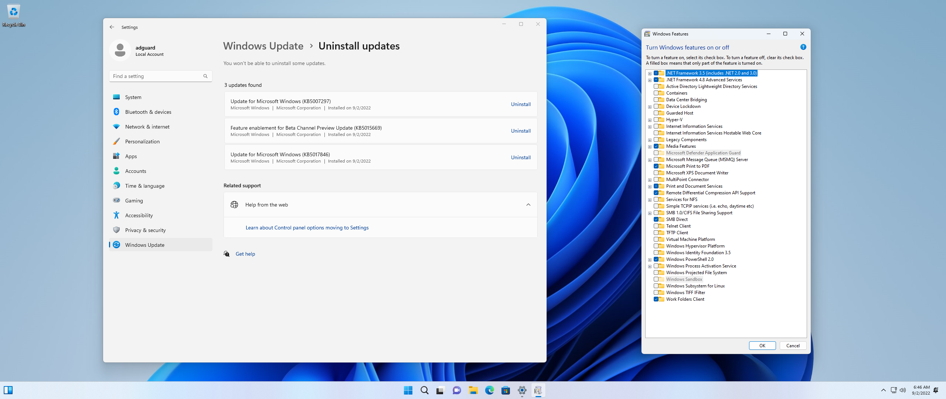This screenshot has height=399, width=946.
Task: Uninstall update KB5017846
Action: coord(521,157)
